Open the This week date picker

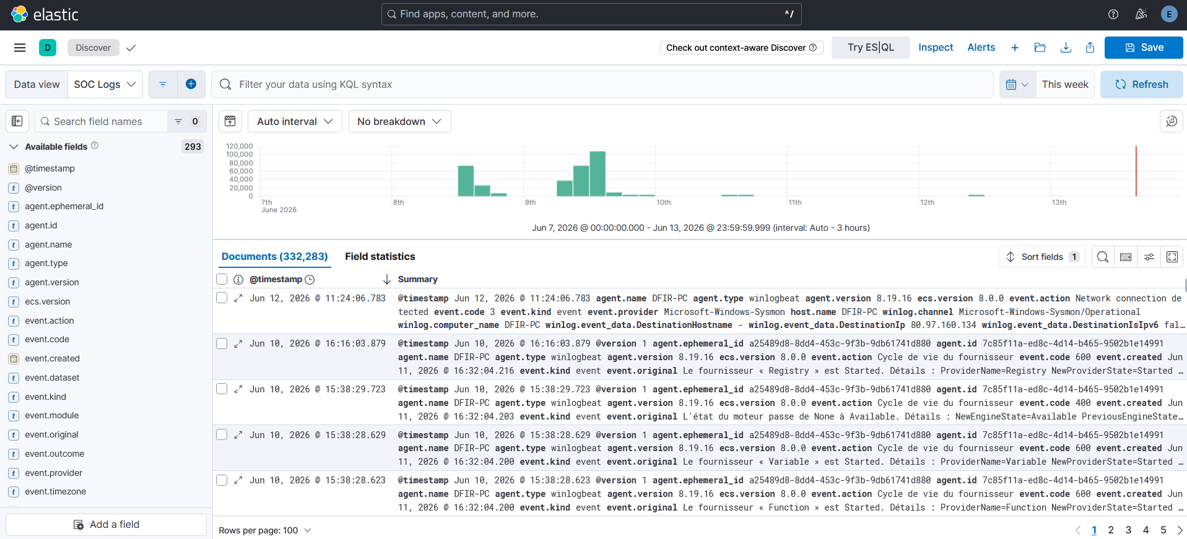(x=1064, y=84)
